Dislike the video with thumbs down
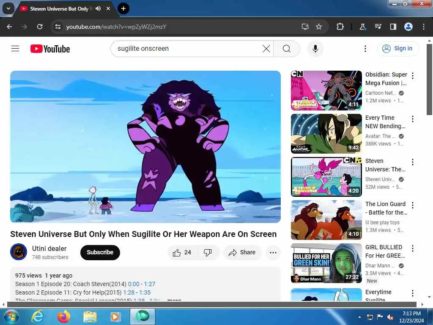This screenshot has height=325, width=433. coord(208,252)
